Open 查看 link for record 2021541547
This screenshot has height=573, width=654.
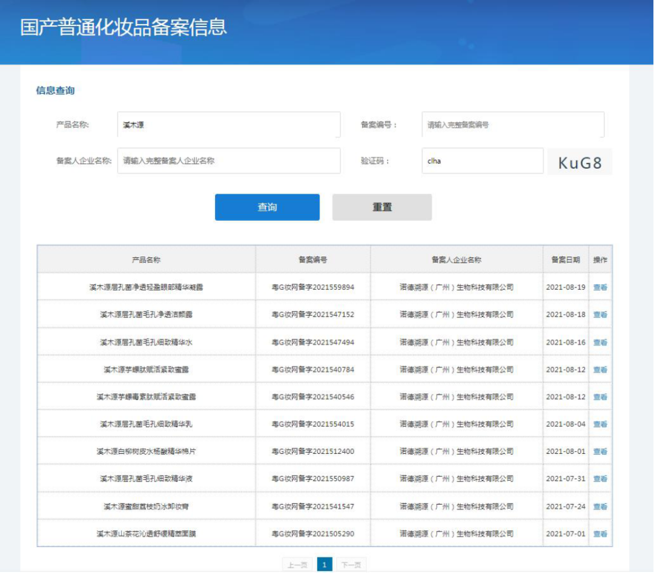coord(600,506)
